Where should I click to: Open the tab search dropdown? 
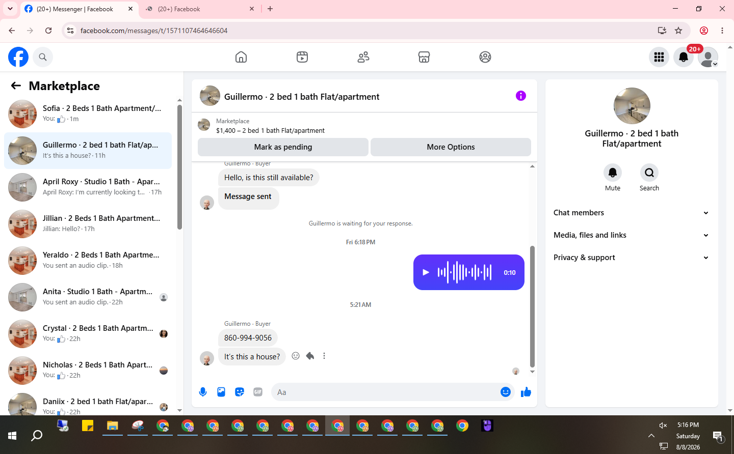coord(10,9)
